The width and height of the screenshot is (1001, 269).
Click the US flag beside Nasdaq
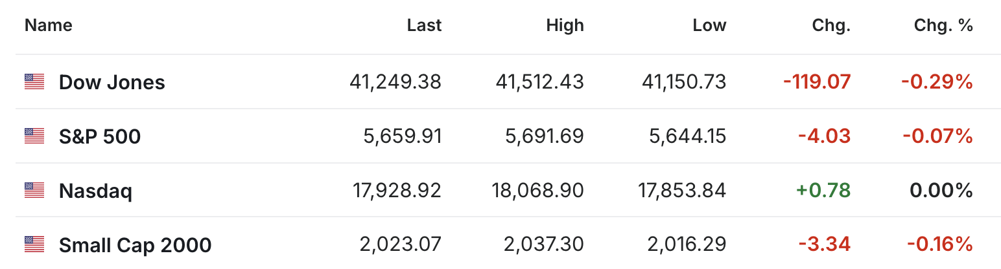pyautogui.click(x=34, y=190)
